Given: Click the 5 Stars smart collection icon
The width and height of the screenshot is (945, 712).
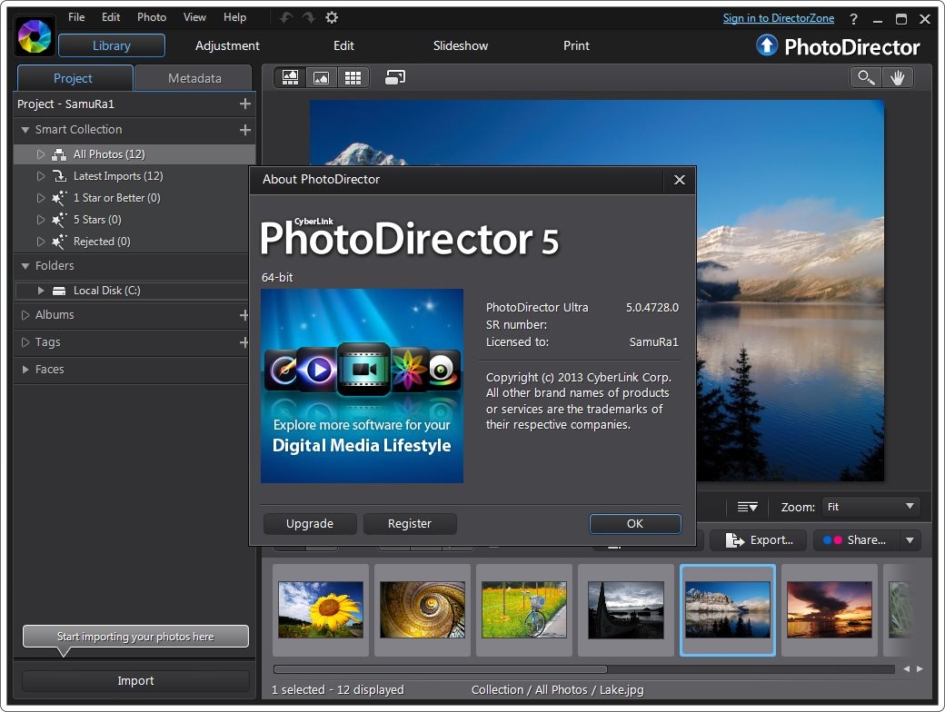Looking at the screenshot, I should click(x=59, y=219).
